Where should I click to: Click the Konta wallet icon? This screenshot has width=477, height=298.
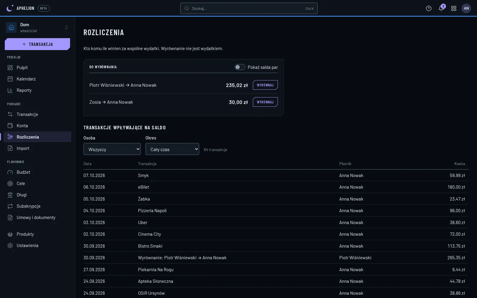tap(10, 126)
